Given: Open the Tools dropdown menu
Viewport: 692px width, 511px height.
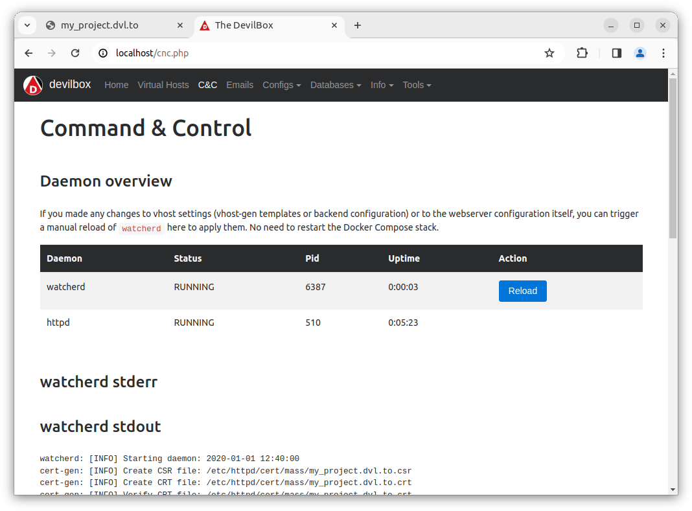Looking at the screenshot, I should pyautogui.click(x=417, y=85).
